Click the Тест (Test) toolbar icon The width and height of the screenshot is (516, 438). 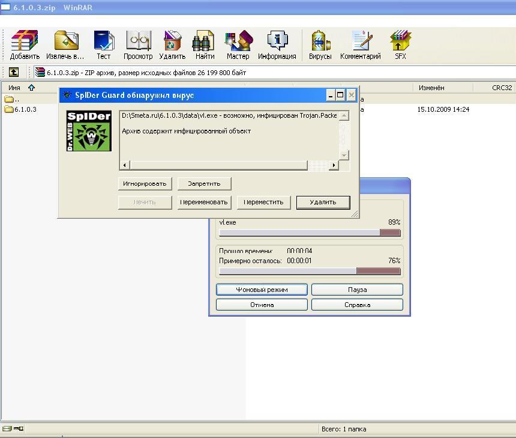(x=104, y=43)
